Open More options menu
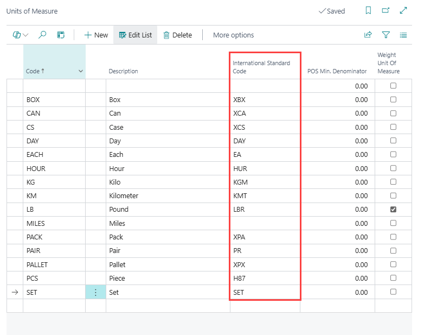424x335 pixels. (x=233, y=35)
